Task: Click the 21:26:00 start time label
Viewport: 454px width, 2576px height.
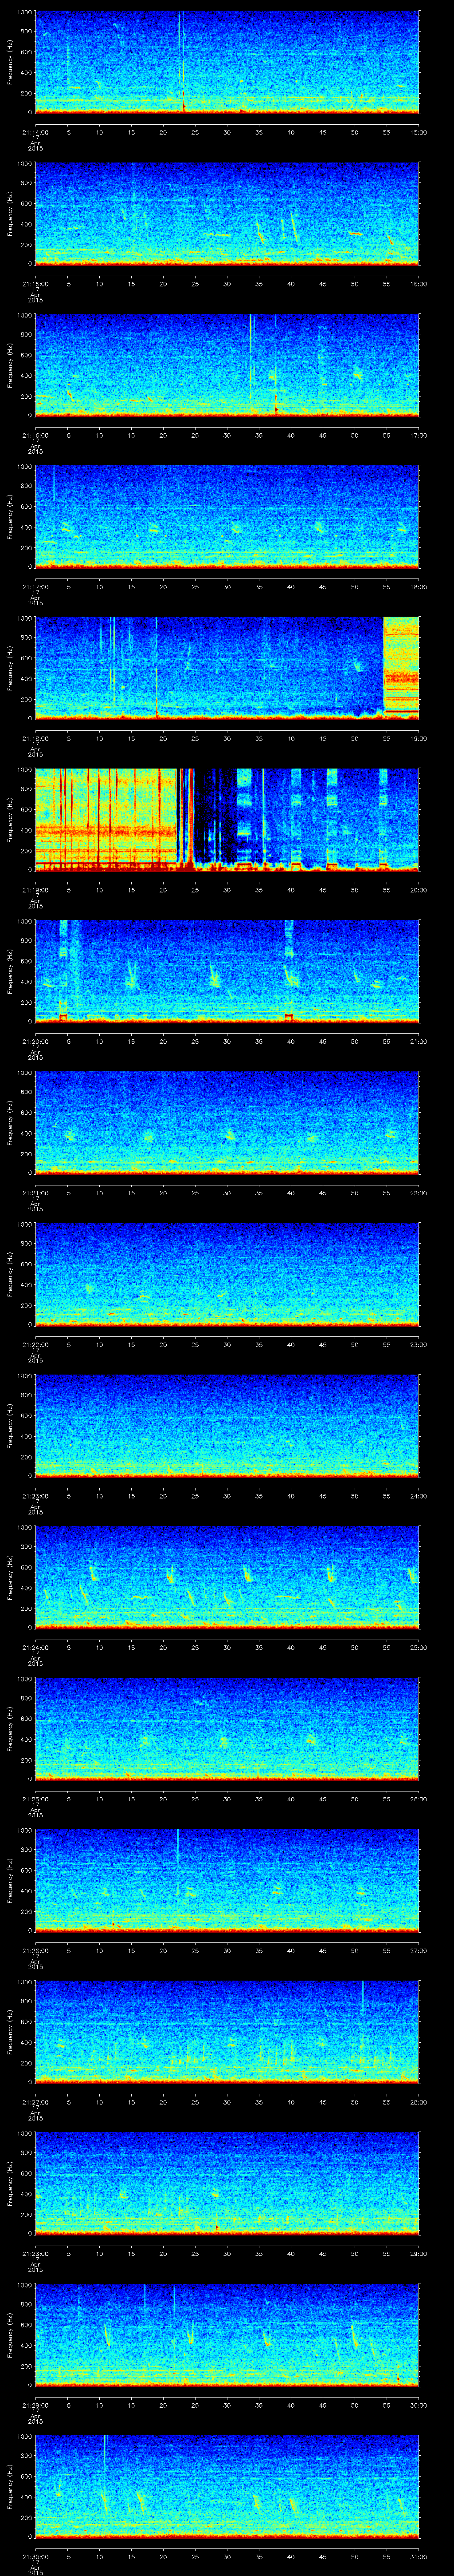Action: click(35, 1950)
